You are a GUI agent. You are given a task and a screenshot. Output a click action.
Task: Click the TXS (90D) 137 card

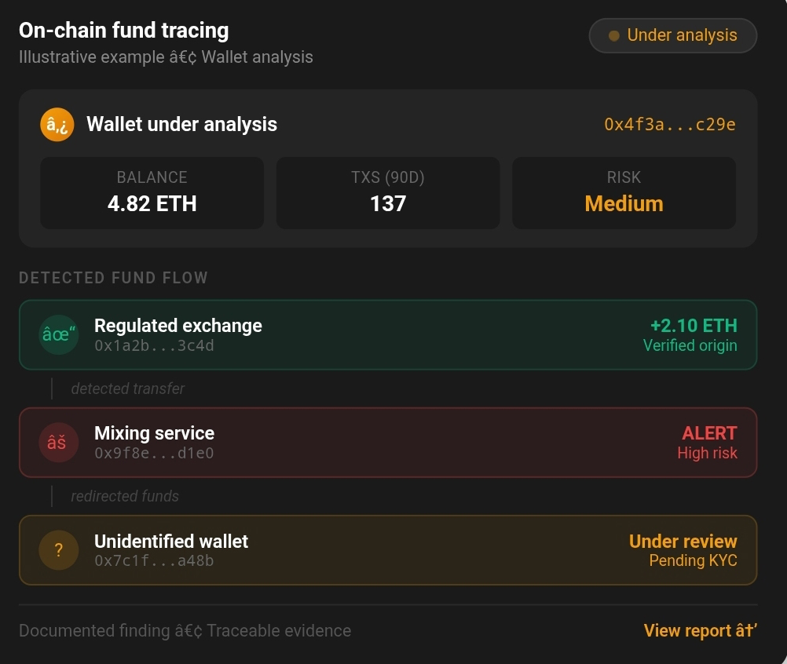pyautogui.click(x=388, y=193)
